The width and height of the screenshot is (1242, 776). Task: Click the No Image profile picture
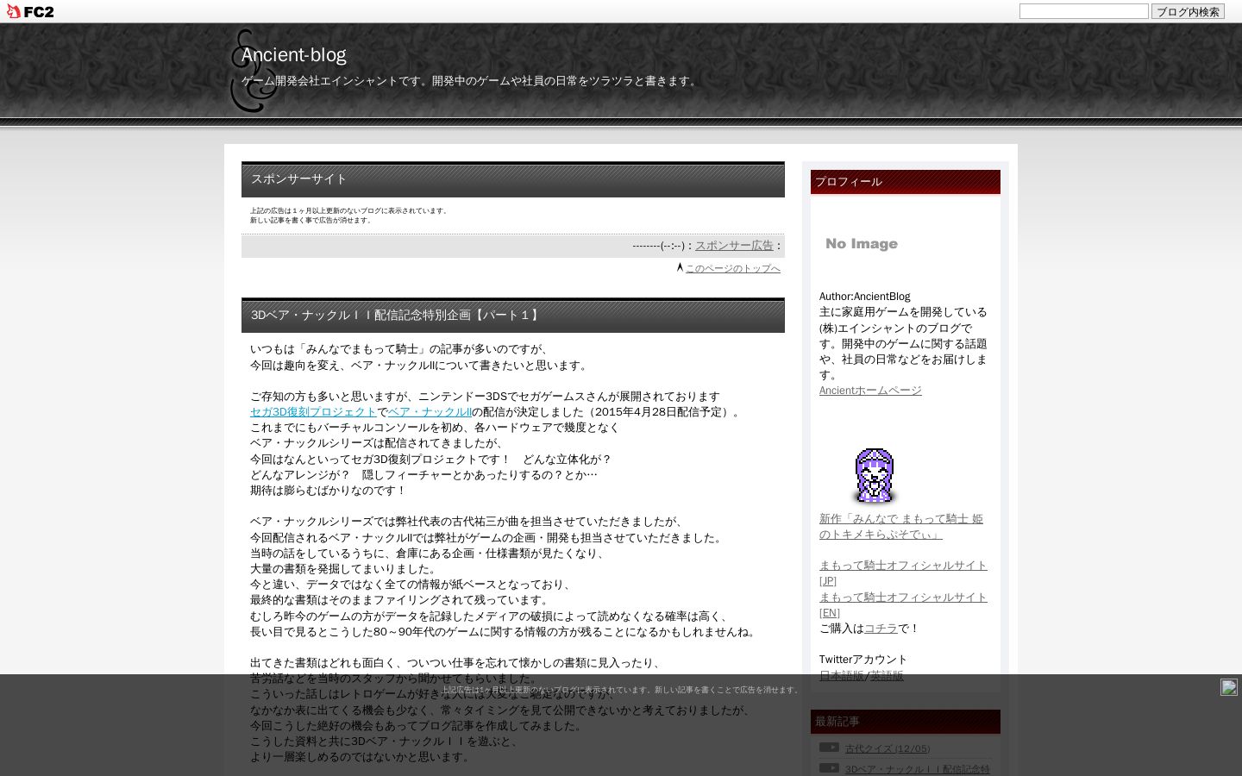point(862,244)
